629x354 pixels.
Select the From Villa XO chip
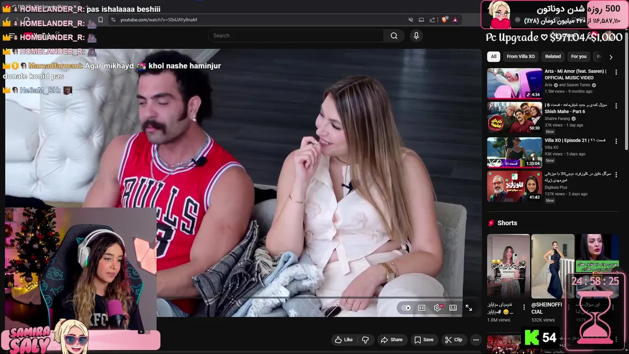[520, 57]
